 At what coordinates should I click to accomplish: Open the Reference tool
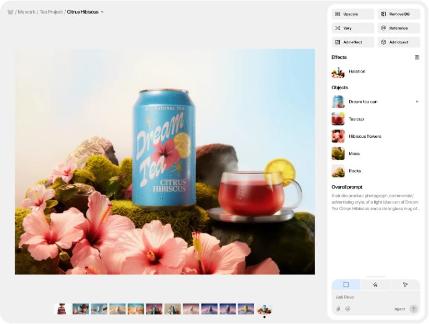click(x=399, y=28)
